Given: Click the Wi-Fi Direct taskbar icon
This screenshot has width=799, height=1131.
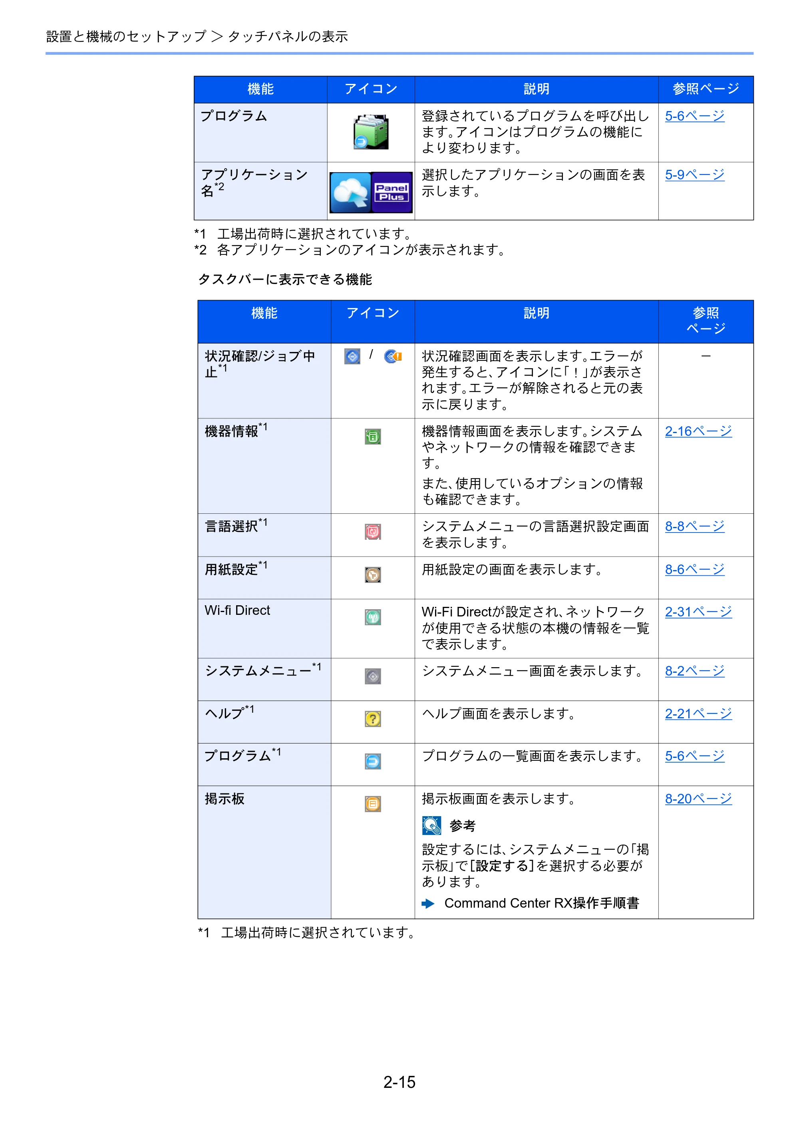Looking at the screenshot, I should 373,617.
